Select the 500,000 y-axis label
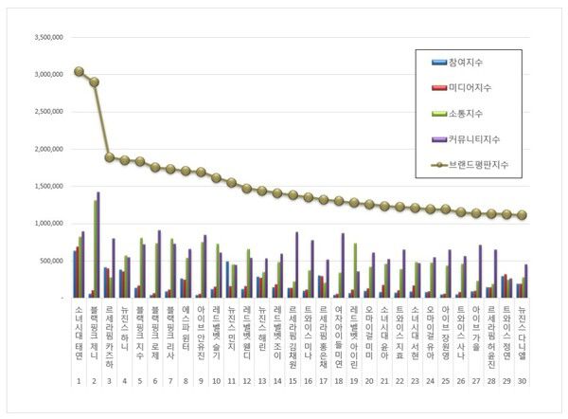 51,262
